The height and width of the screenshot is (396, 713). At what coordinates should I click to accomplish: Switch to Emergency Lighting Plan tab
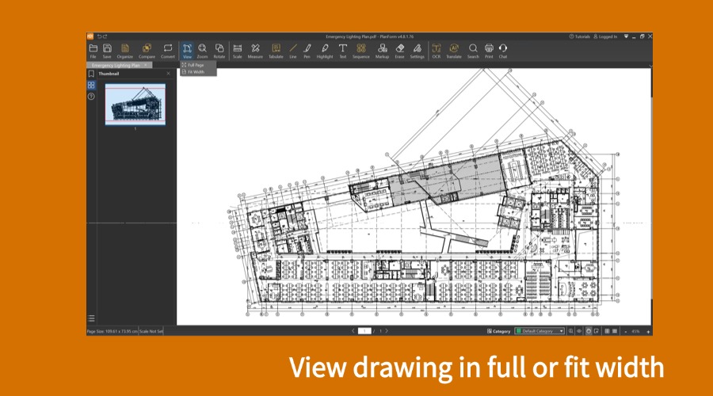pos(116,66)
